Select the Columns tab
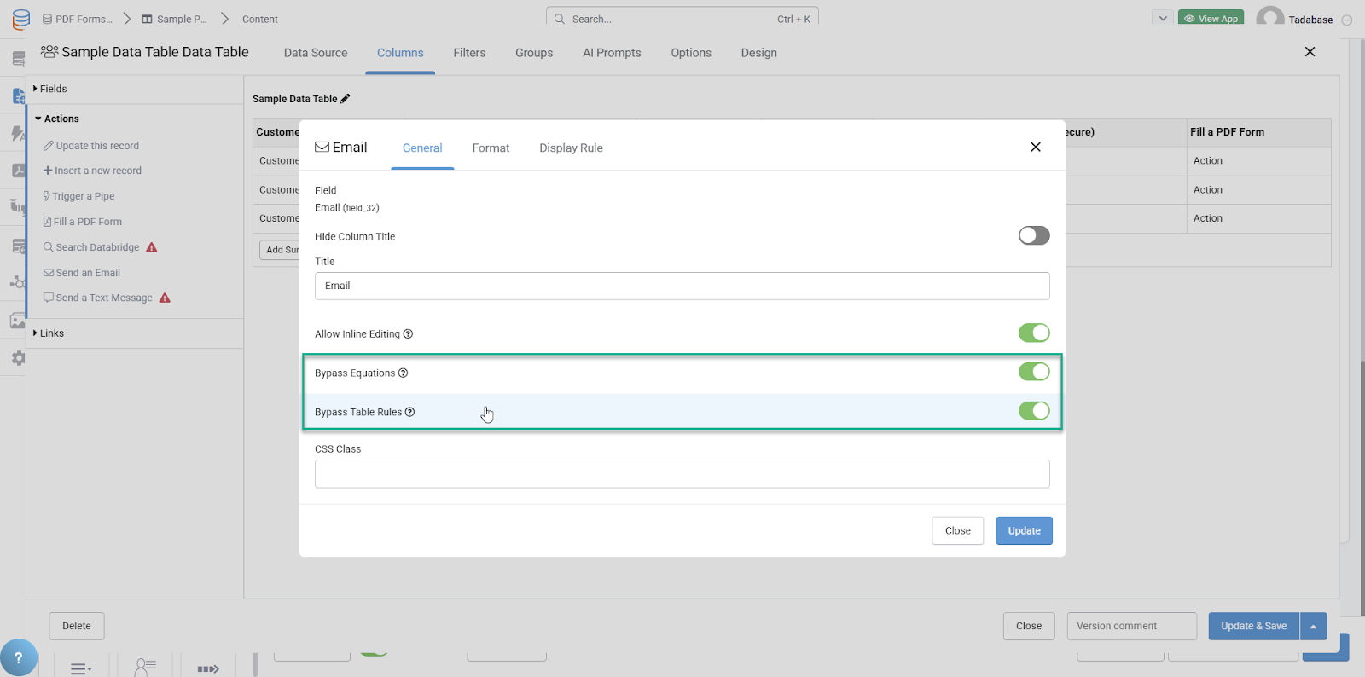The image size is (1365, 677). (x=400, y=53)
